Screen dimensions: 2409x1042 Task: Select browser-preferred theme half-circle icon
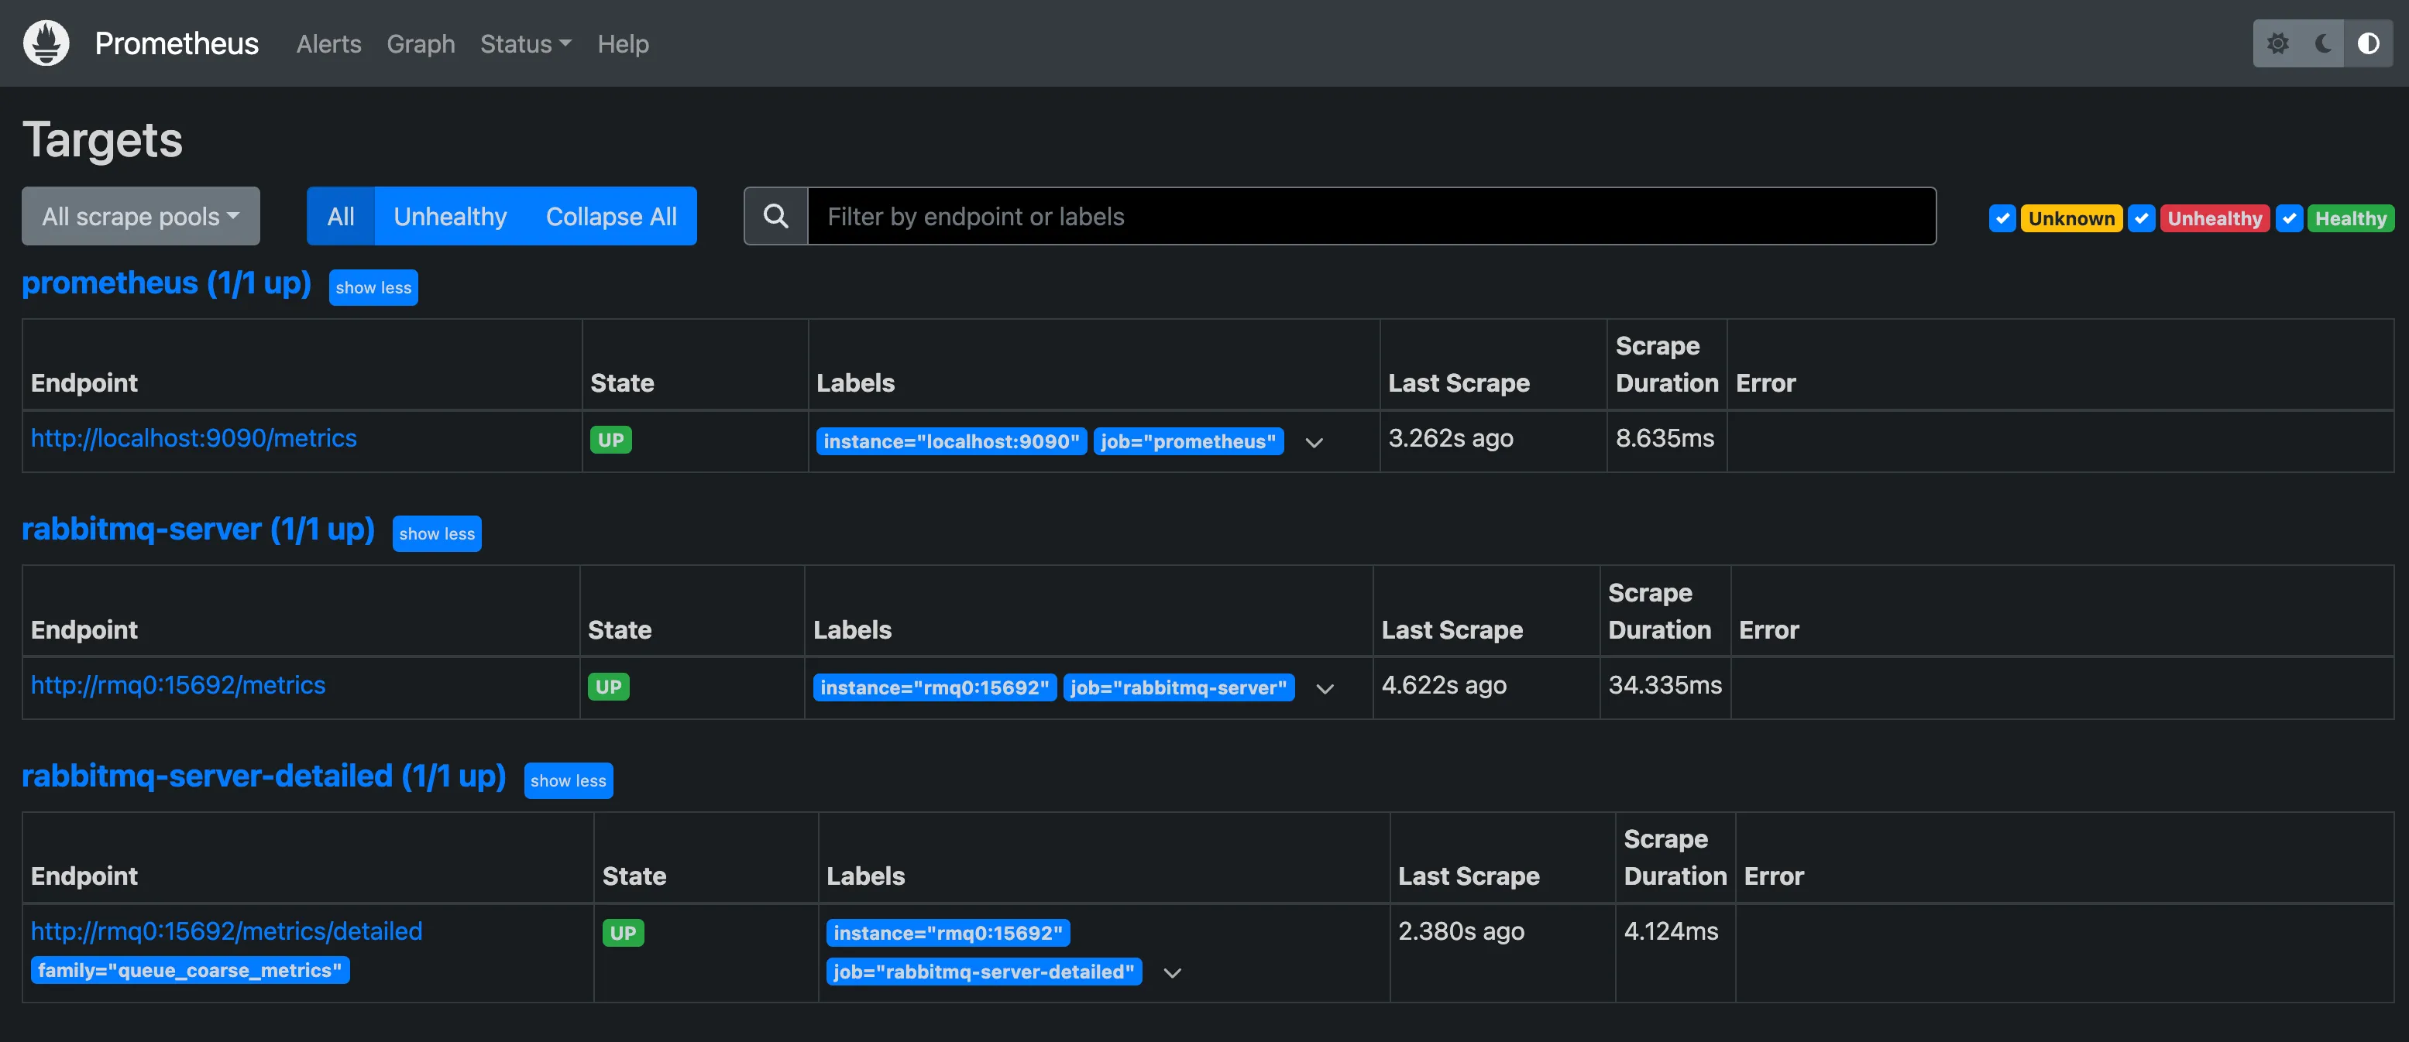[x=2368, y=43]
